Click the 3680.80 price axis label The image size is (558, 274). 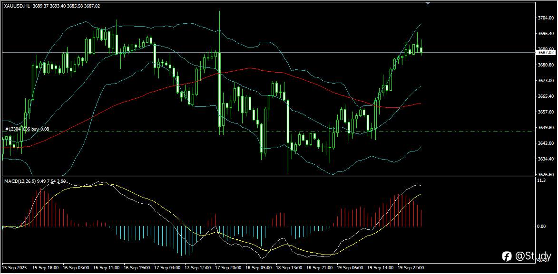coord(546,65)
